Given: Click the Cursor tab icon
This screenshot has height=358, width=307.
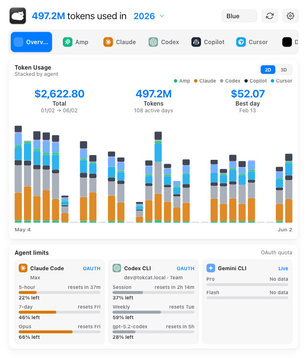Looking at the screenshot, I should [241, 42].
